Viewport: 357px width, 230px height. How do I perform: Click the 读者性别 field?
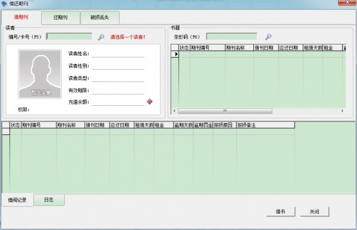click(118, 66)
